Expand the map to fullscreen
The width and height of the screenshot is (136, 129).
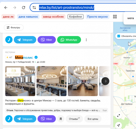click(x=118, y=115)
